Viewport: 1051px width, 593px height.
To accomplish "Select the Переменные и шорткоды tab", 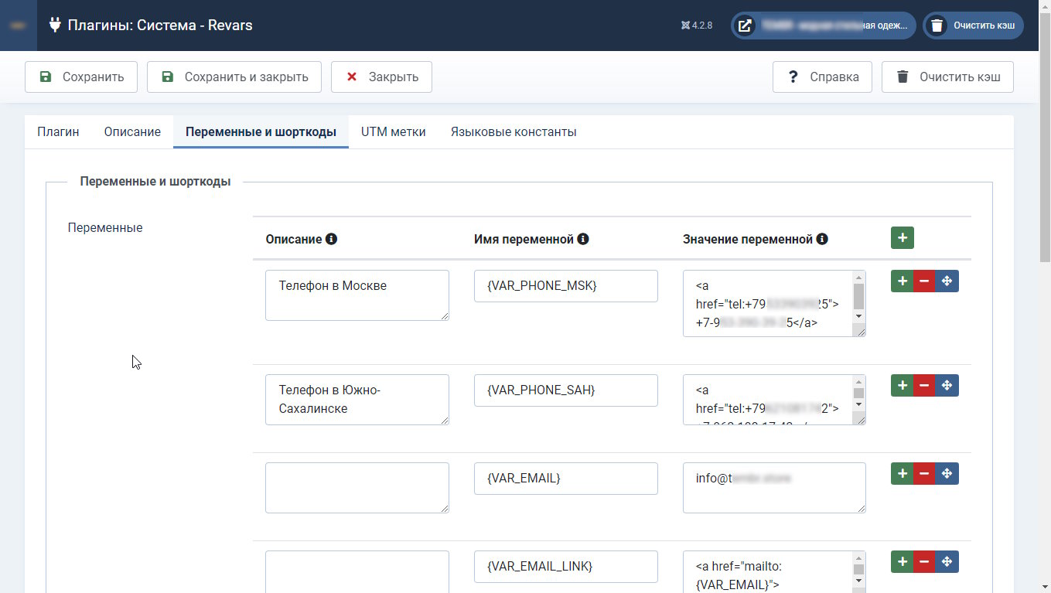I will pyautogui.click(x=261, y=131).
